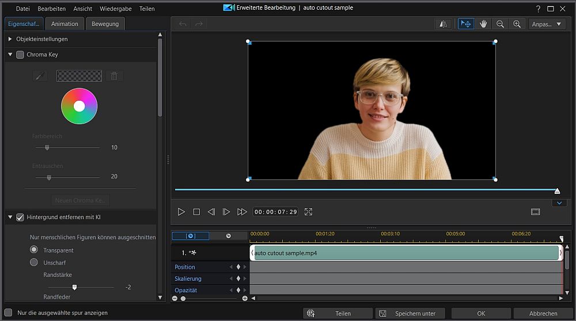The image size is (576, 321).
Task: Select the move/selection tool icon
Action: pyautogui.click(x=466, y=24)
